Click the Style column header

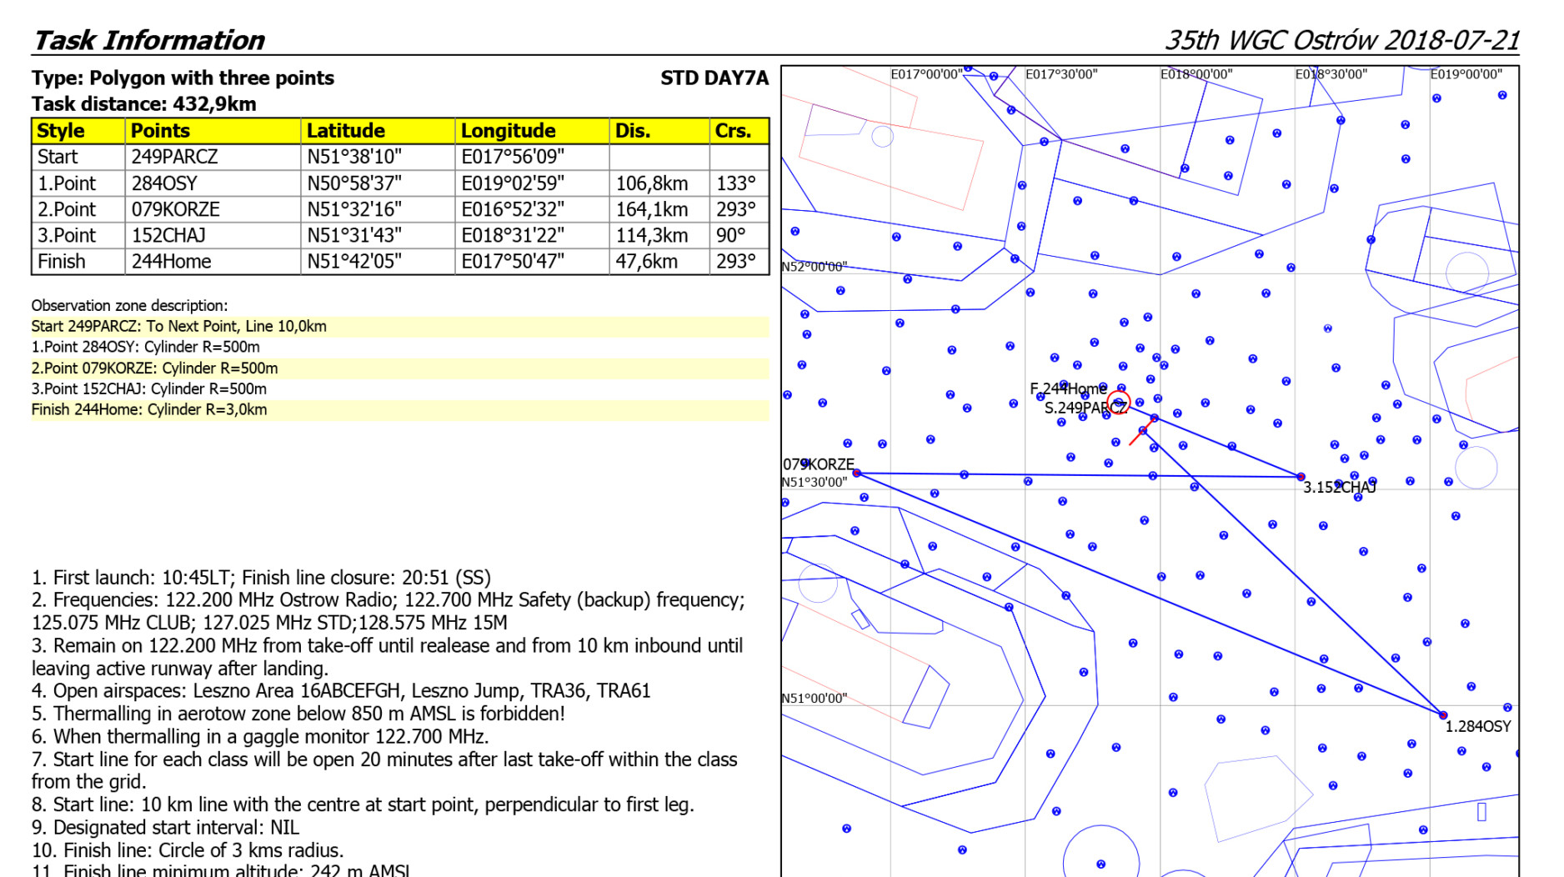pyautogui.click(x=61, y=131)
